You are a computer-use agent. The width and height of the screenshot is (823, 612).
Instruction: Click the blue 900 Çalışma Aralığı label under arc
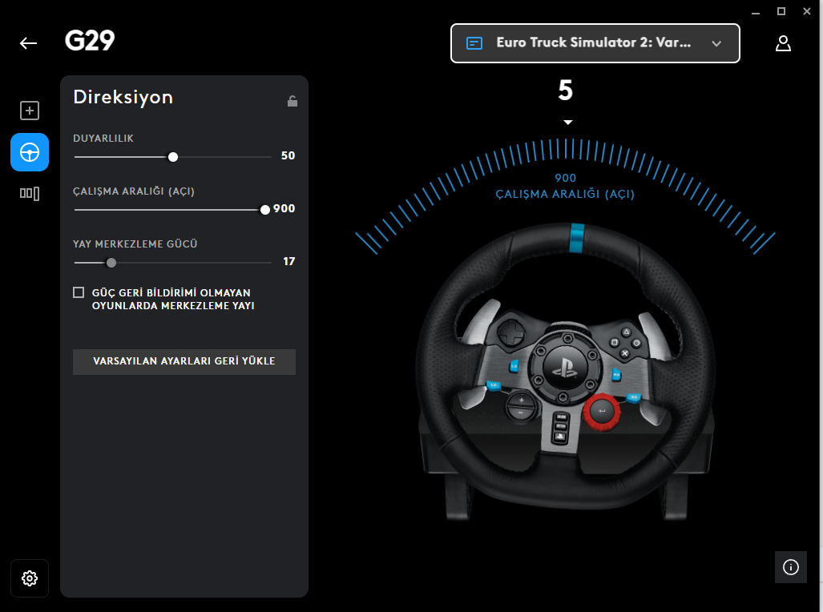(x=565, y=187)
